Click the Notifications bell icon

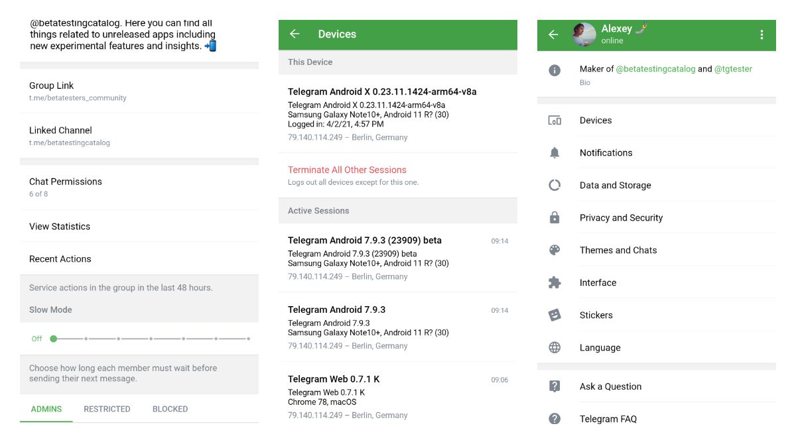(555, 153)
